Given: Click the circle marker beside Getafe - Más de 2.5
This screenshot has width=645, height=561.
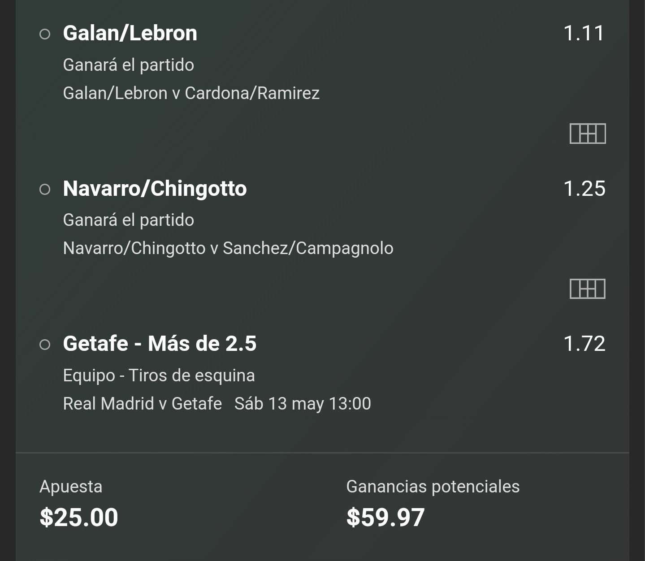Looking at the screenshot, I should tap(45, 345).
